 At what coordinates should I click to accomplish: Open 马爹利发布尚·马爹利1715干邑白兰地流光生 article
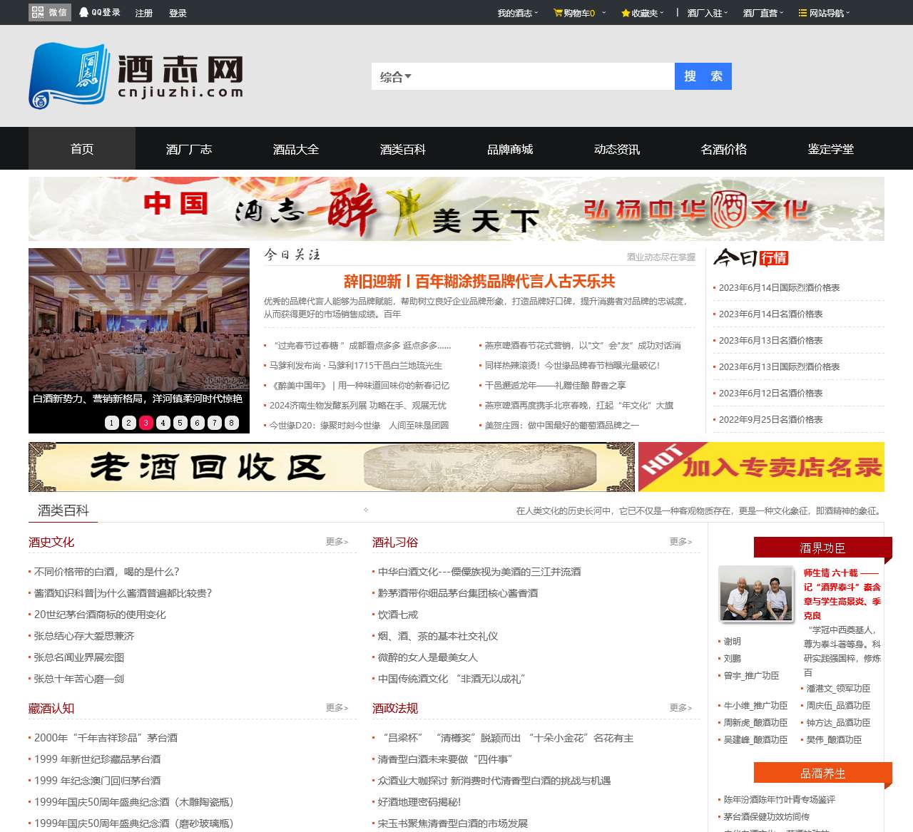356,366
